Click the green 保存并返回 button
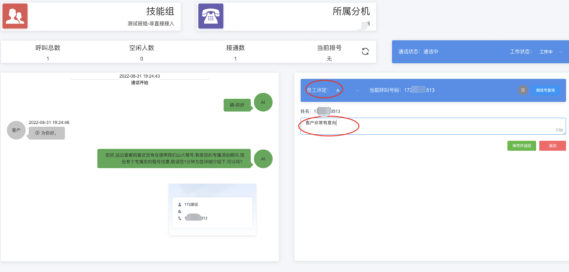The width and height of the screenshot is (569, 272). 521,145
